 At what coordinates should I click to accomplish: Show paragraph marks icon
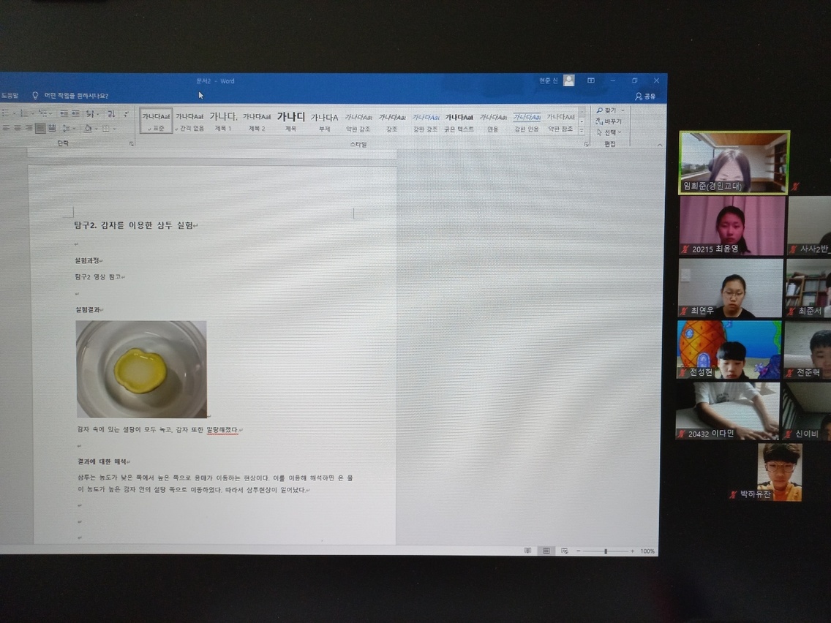pos(126,113)
